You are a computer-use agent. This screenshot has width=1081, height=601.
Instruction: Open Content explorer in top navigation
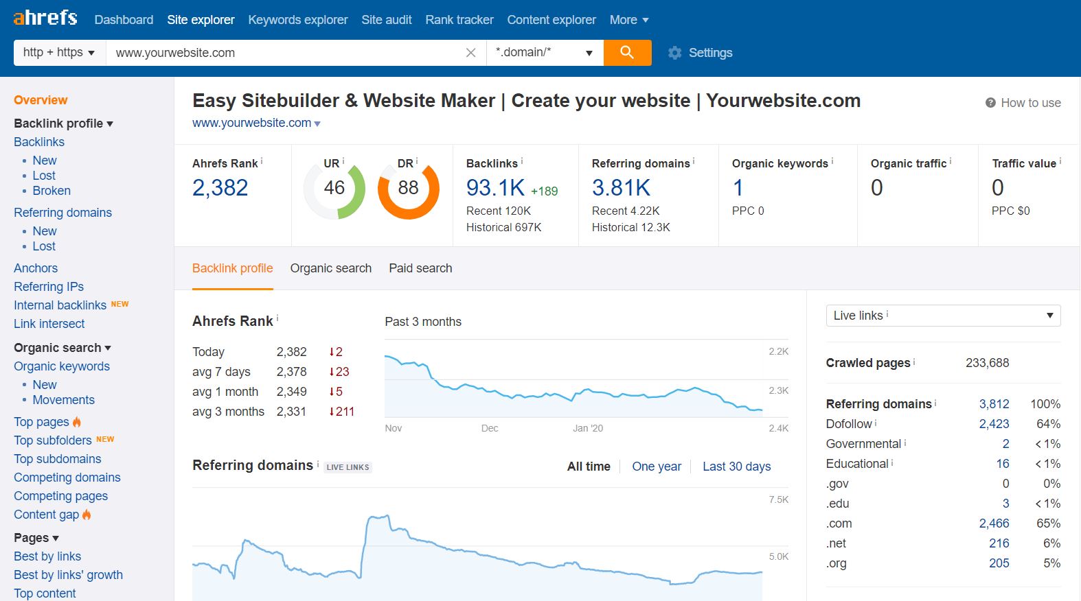(x=551, y=20)
